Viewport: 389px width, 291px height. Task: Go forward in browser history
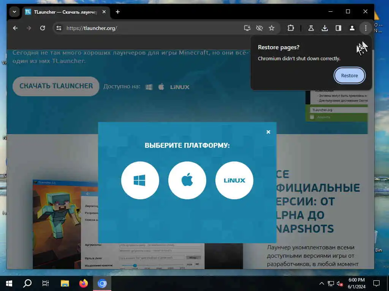[29, 28]
